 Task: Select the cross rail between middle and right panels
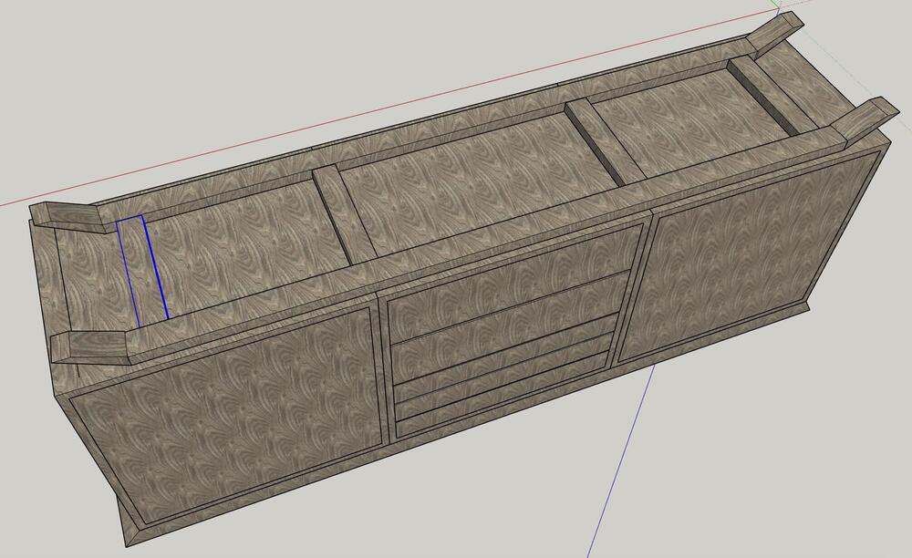[x=600, y=144]
